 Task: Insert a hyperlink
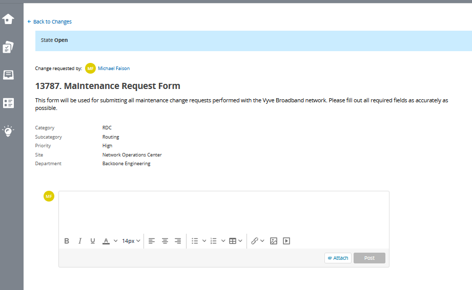255,241
